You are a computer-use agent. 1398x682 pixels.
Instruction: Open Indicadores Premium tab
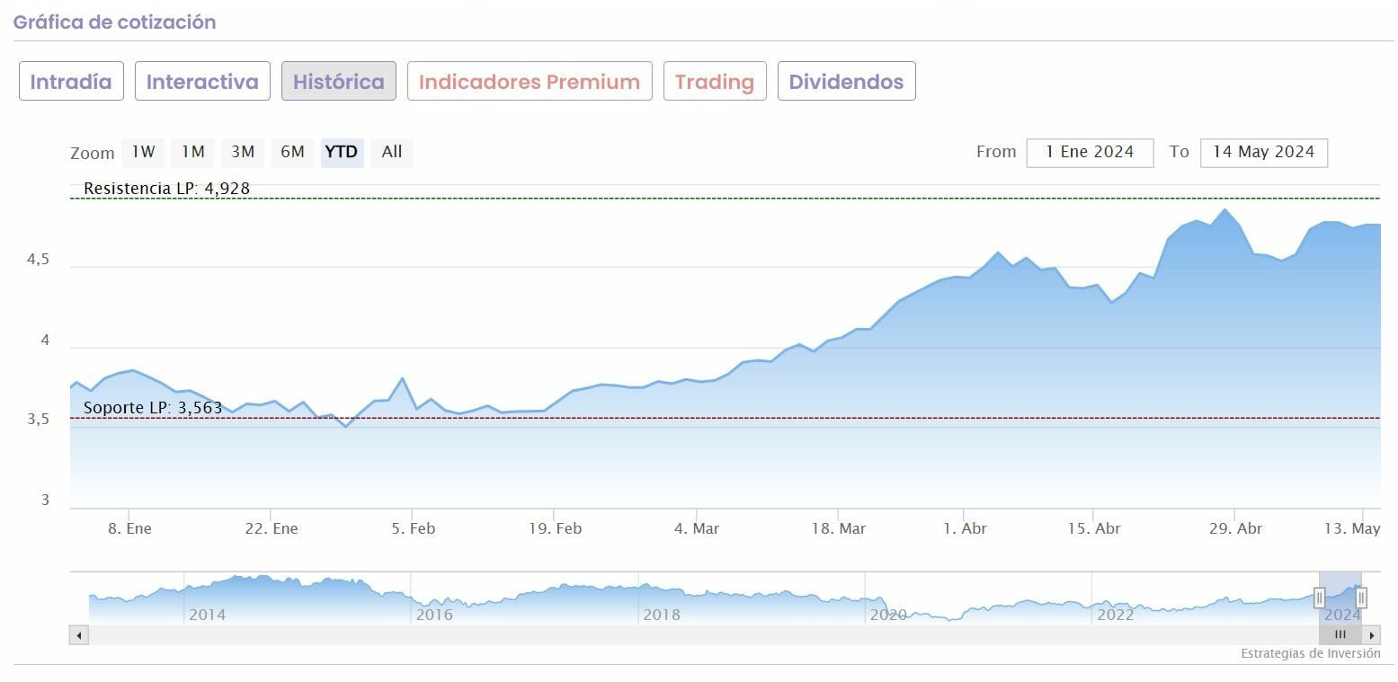[x=530, y=82]
